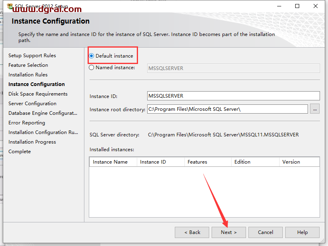This screenshot has width=328, height=246.
Task: Open the browse (...) directory button
Action: [x=315, y=109]
